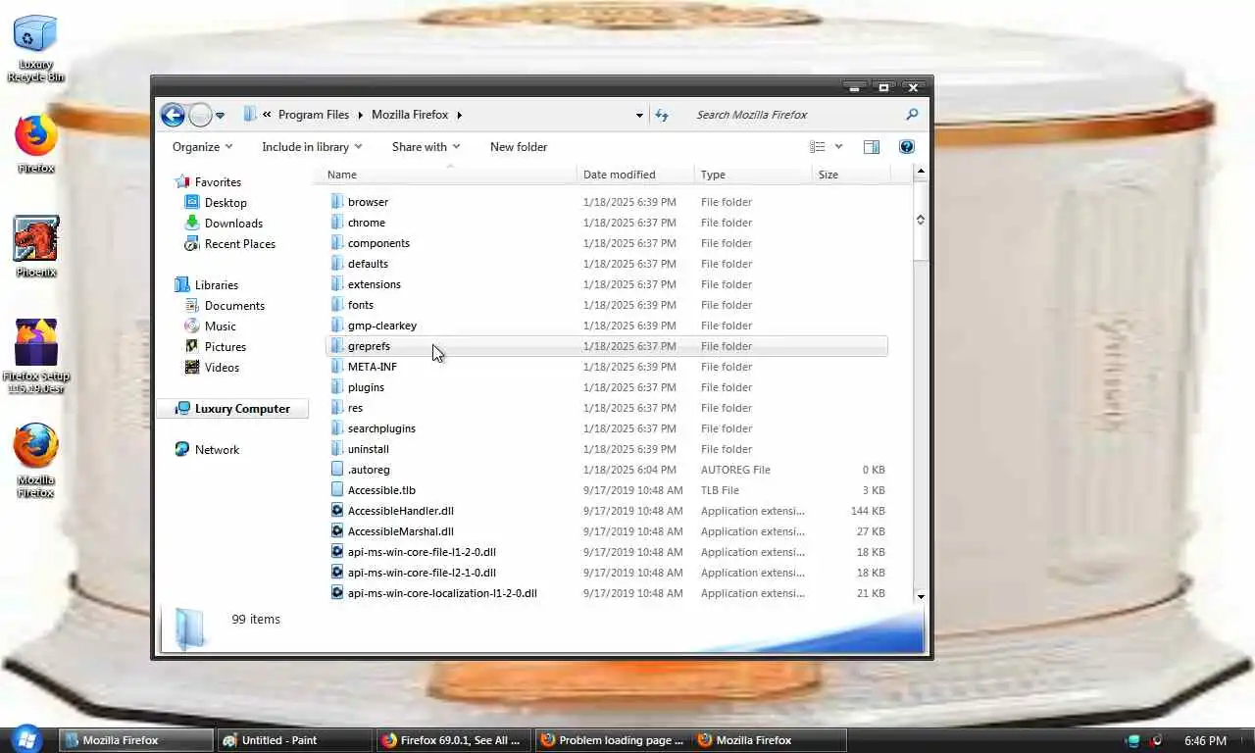Select the gmp-clearkey folder
The height and width of the screenshot is (753, 1255).
click(381, 326)
